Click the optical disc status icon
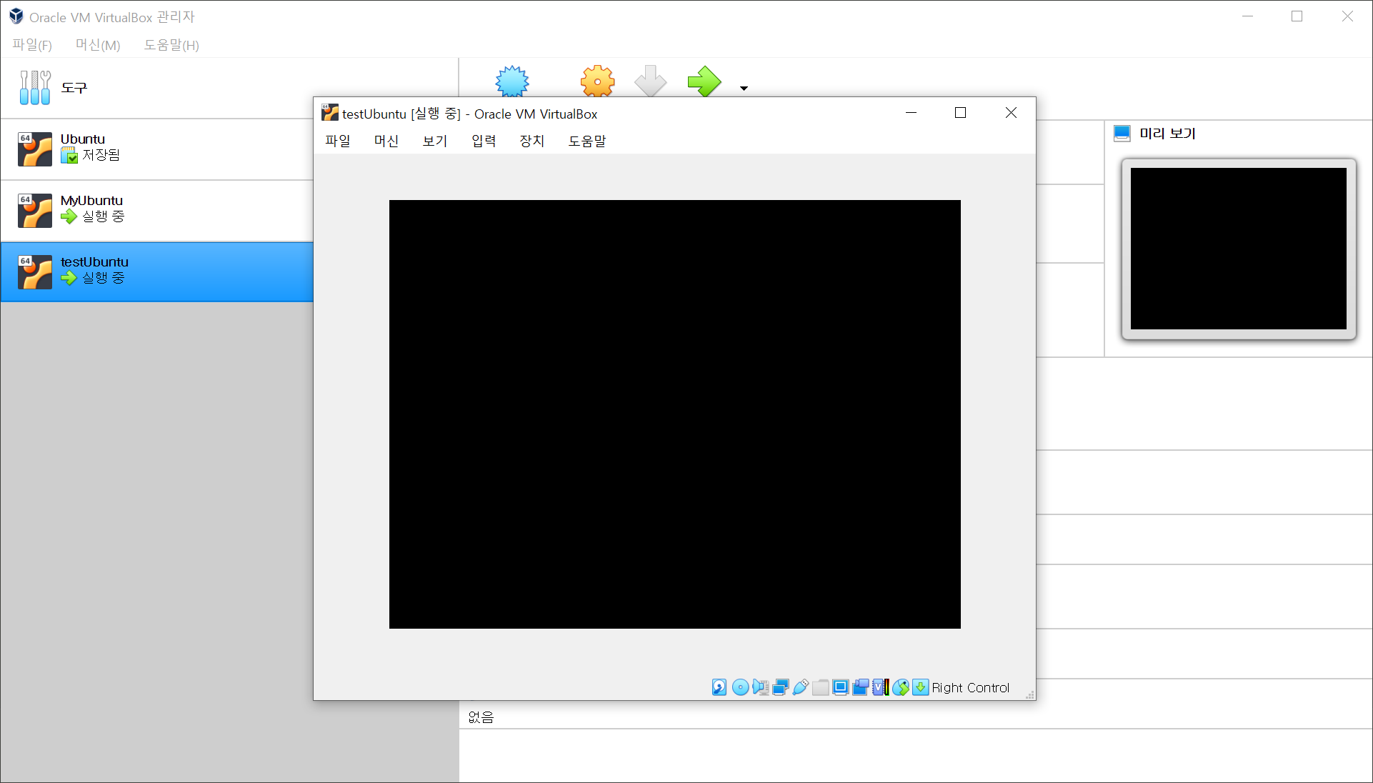The width and height of the screenshot is (1373, 783). (x=740, y=687)
